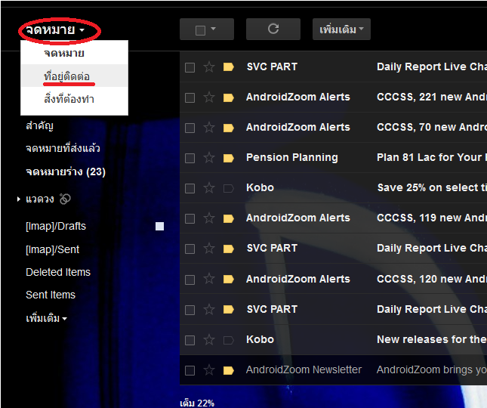Open the จดหมายที่ส่งแล้ว folder
This screenshot has width=487, height=408.
[x=63, y=148]
